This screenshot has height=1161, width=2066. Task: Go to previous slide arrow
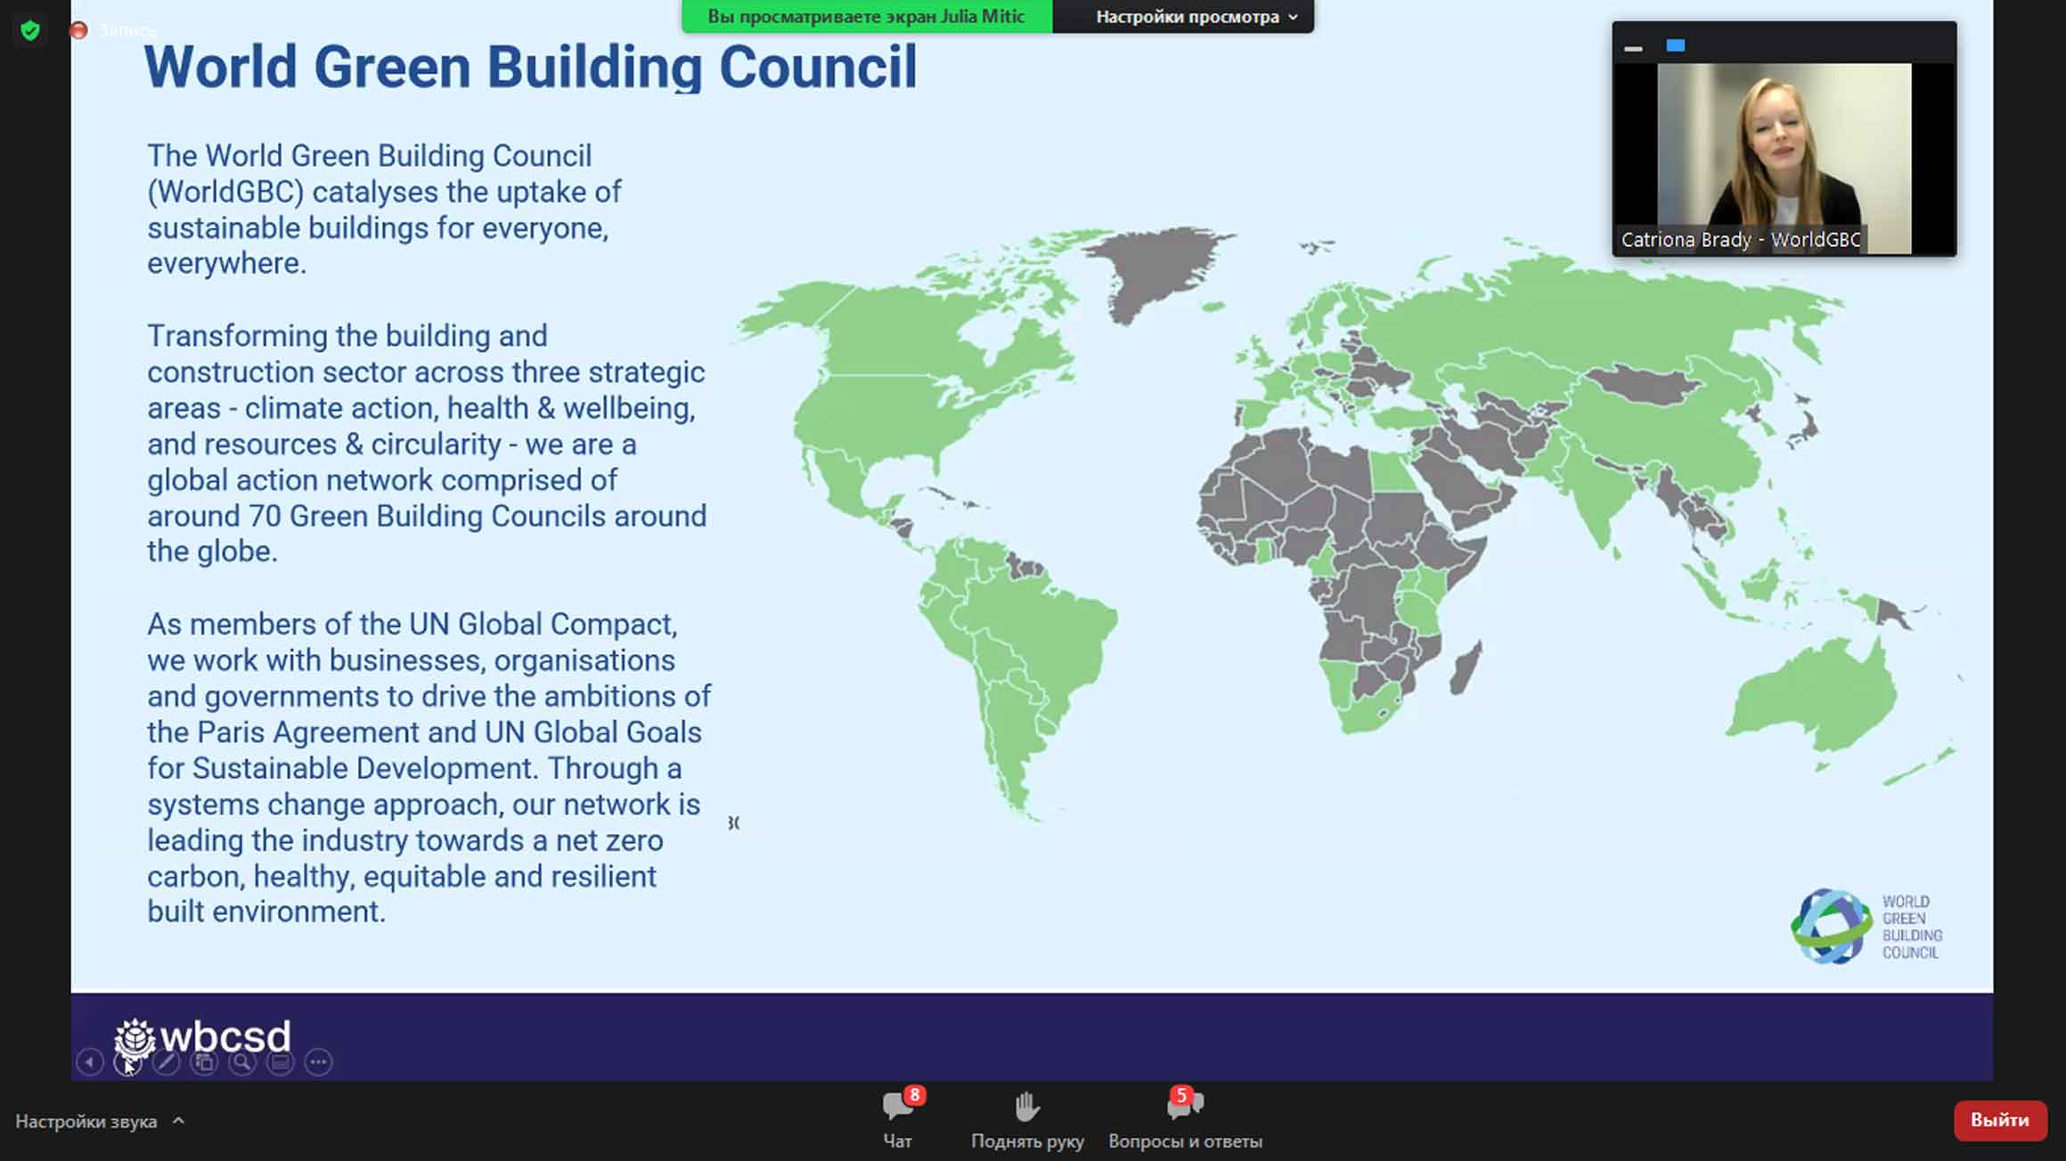point(90,1062)
